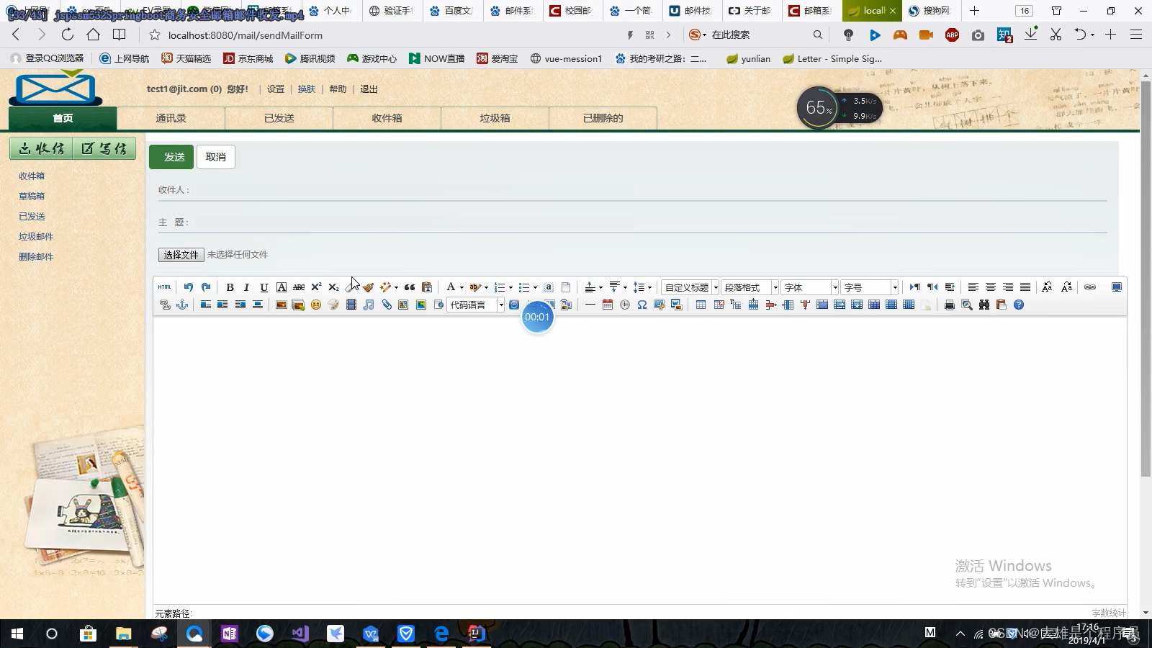The width and height of the screenshot is (1152, 648).
Task: Select the emoticon insert icon
Action: [x=315, y=305]
